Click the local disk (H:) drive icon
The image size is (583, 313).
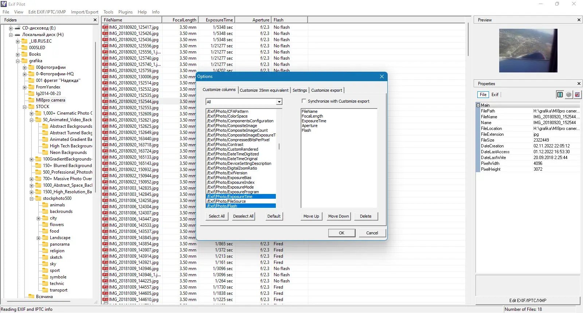click(x=17, y=35)
